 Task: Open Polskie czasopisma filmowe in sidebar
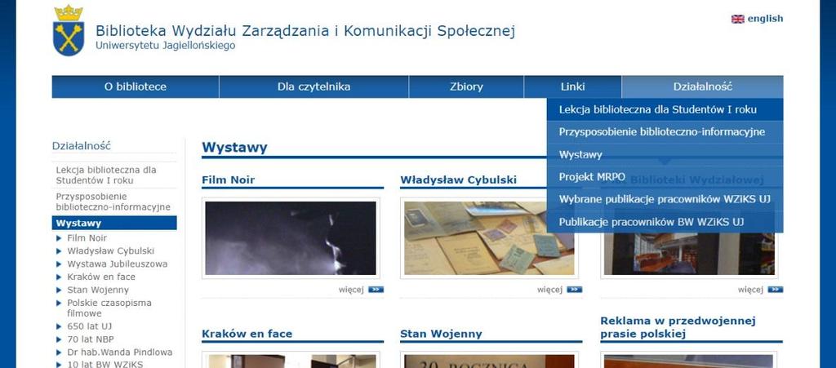(x=109, y=308)
